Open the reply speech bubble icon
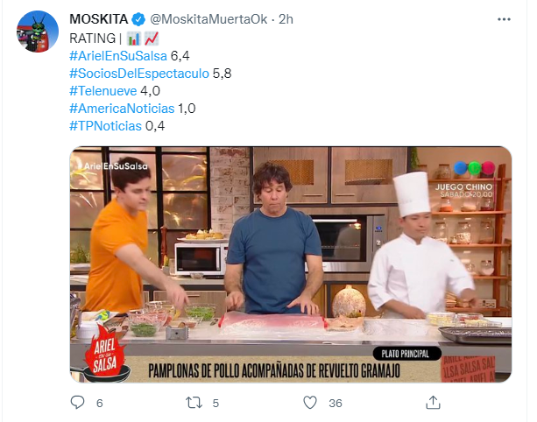 (77, 403)
